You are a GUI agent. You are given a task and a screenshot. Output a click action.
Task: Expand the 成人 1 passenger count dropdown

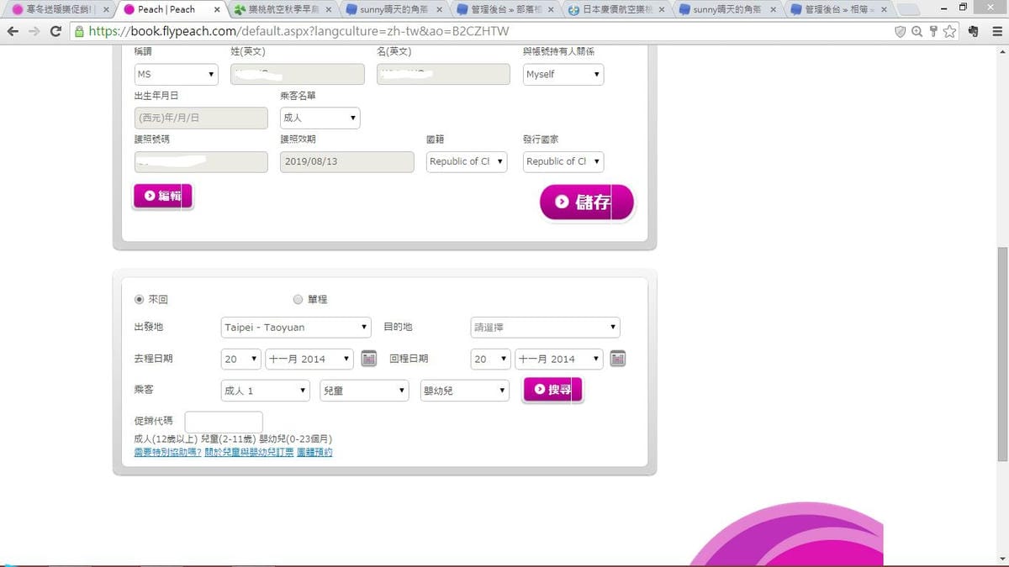265,391
